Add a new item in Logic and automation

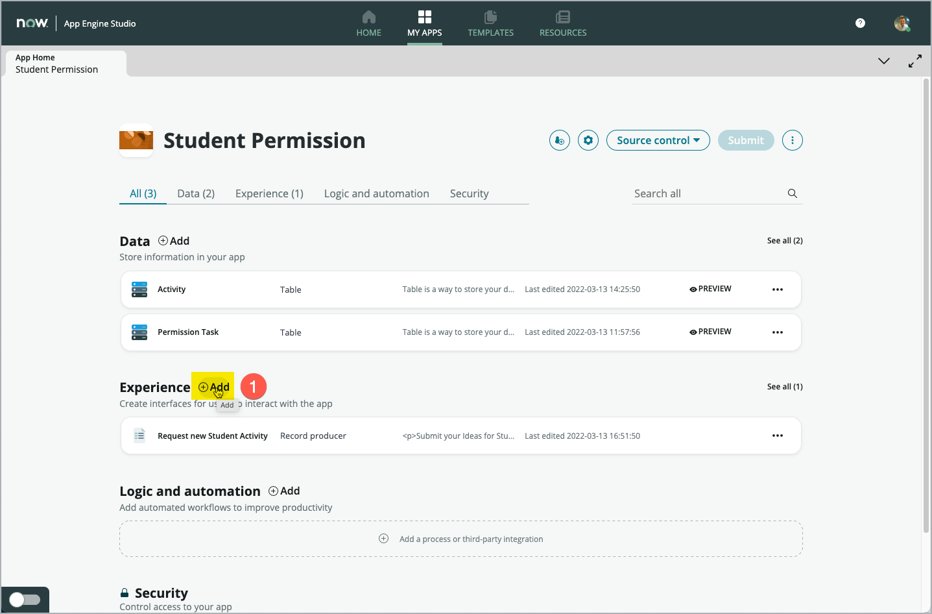[284, 491]
